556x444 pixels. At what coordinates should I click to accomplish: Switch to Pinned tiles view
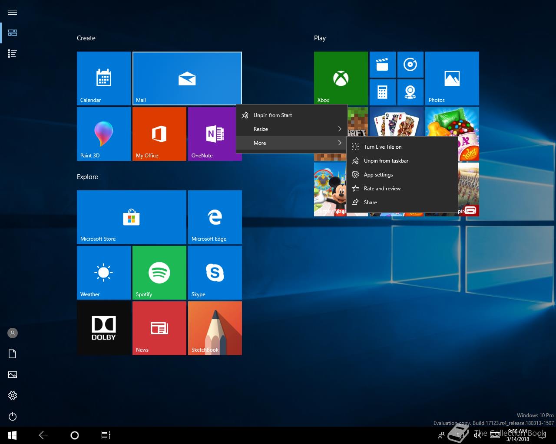[13, 33]
